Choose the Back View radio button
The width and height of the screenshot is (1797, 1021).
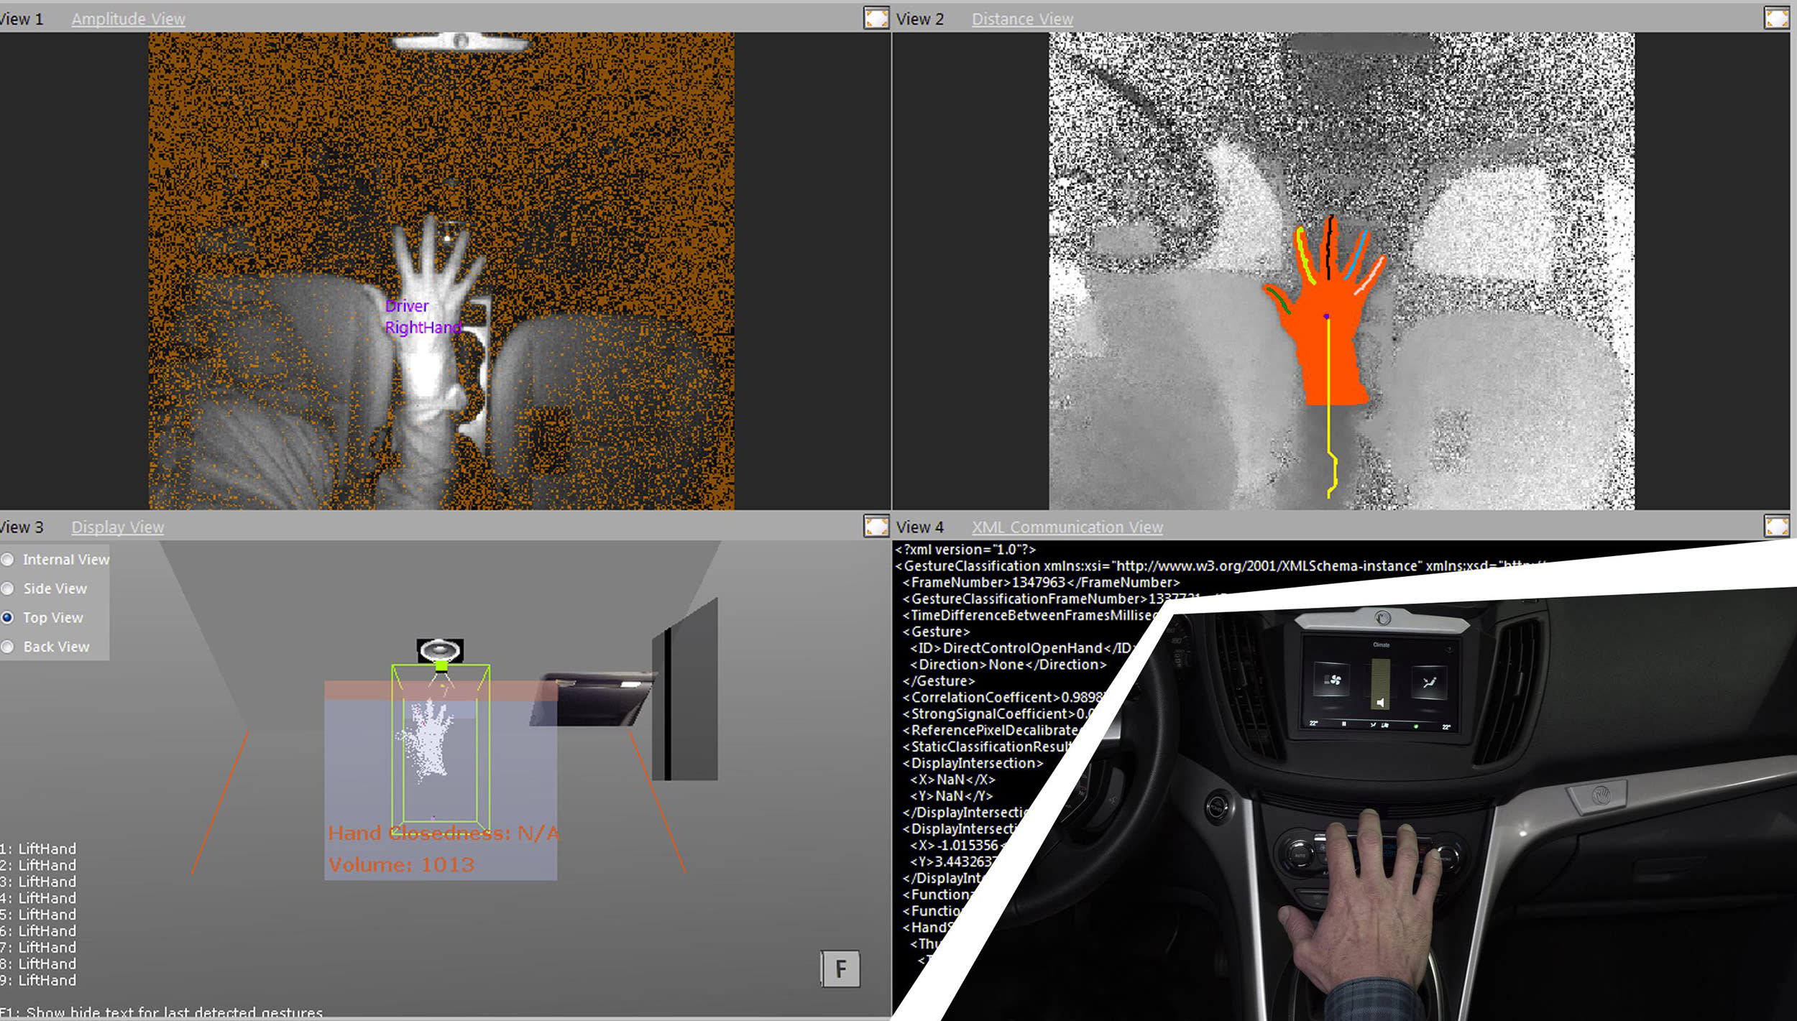pos(8,647)
